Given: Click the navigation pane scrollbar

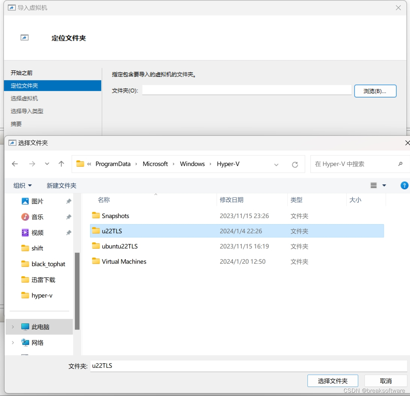Looking at the screenshot, I should point(77,291).
